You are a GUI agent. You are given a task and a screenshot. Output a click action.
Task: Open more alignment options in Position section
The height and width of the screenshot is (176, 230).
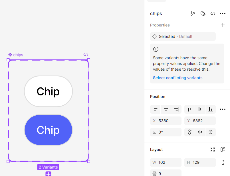pyautogui.click(x=223, y=109)
